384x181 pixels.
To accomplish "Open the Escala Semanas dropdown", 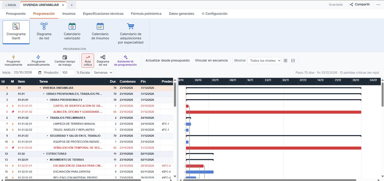I will click(102, 72).
